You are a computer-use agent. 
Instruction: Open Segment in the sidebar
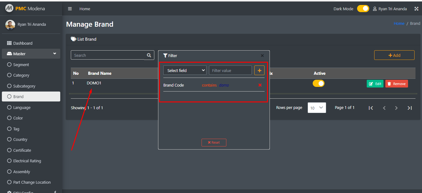pos(21,65)
